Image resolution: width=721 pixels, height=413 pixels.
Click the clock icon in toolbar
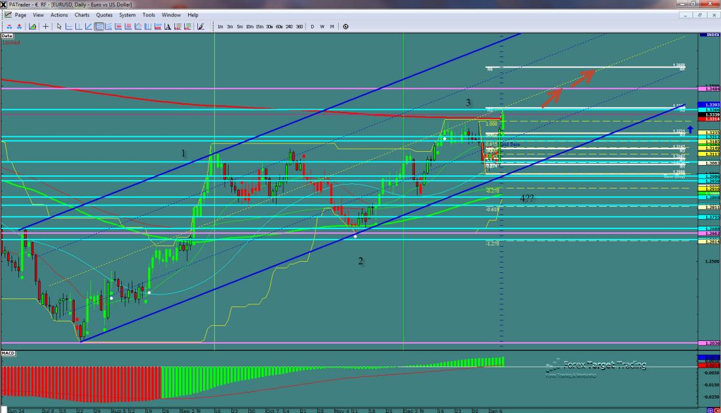click(345, 27)
